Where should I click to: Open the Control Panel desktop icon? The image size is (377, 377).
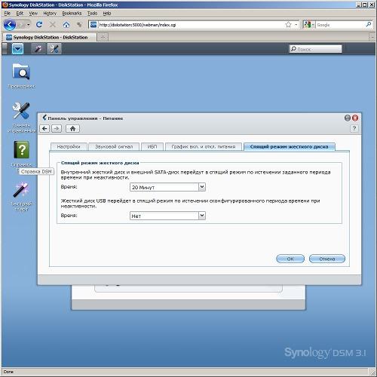pyautogui.click(x=21, y=117)
